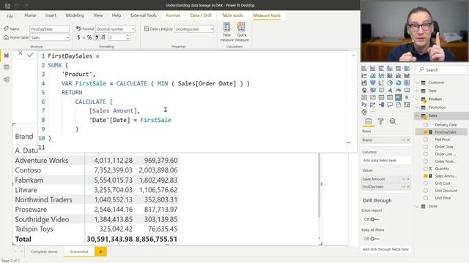
Task: Get more visuals via ellipsis icon
Action: pos(373,112)
